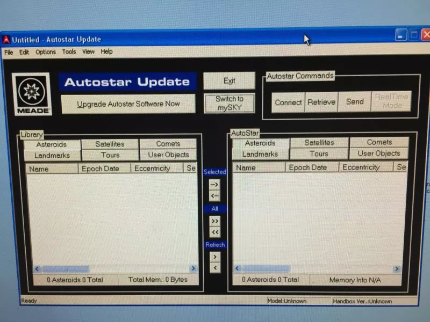Click the Retrieve command button

pos(321,102)
